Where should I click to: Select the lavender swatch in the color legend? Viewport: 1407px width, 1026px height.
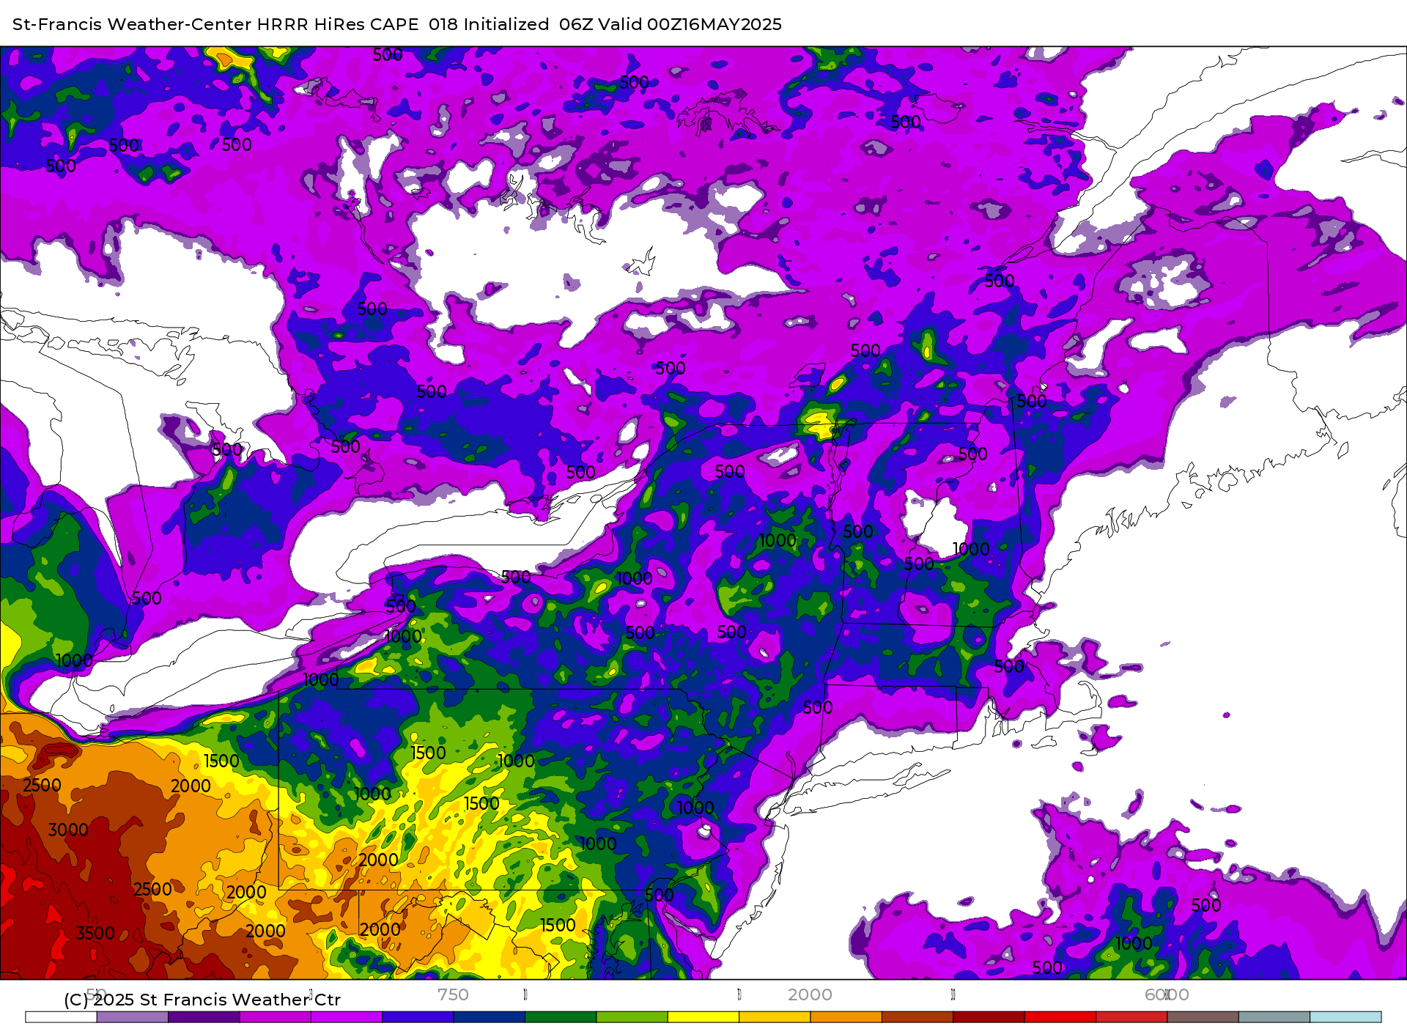click(132, 1017)
